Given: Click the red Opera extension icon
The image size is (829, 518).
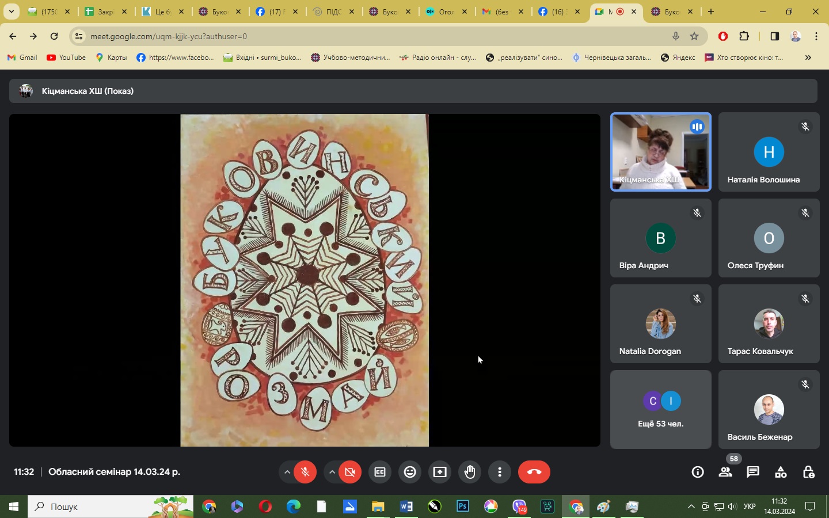Looking at the screenshot, I should click(x=723, y=36).
